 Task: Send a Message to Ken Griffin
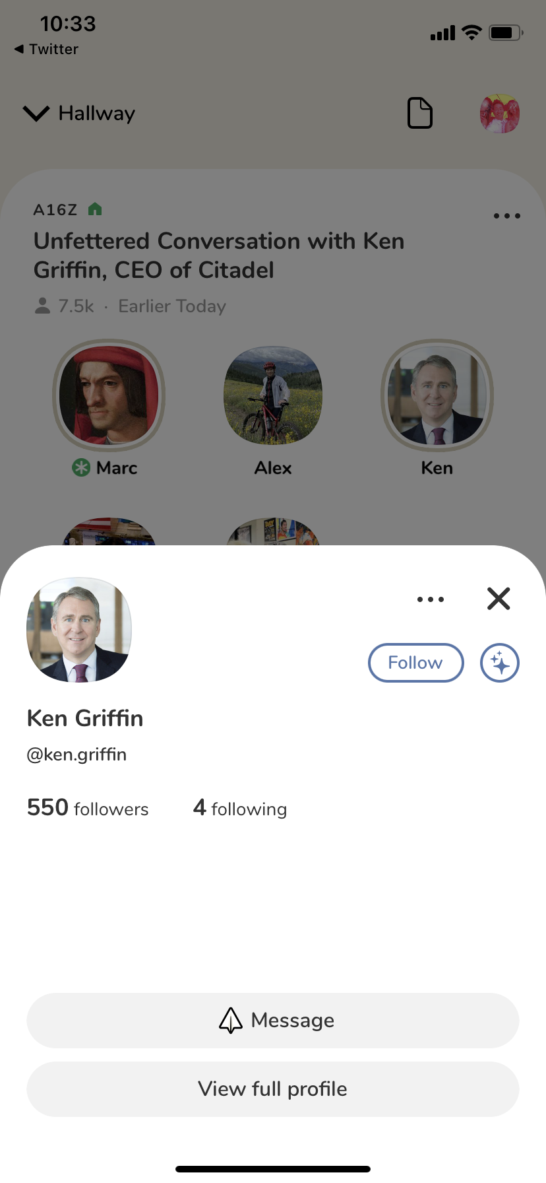pyautogui.click(x=273, y=1021)
